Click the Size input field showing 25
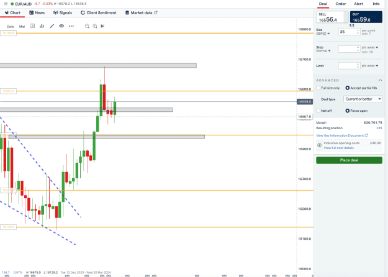388x277 pixels. click(x=349, y=32)
